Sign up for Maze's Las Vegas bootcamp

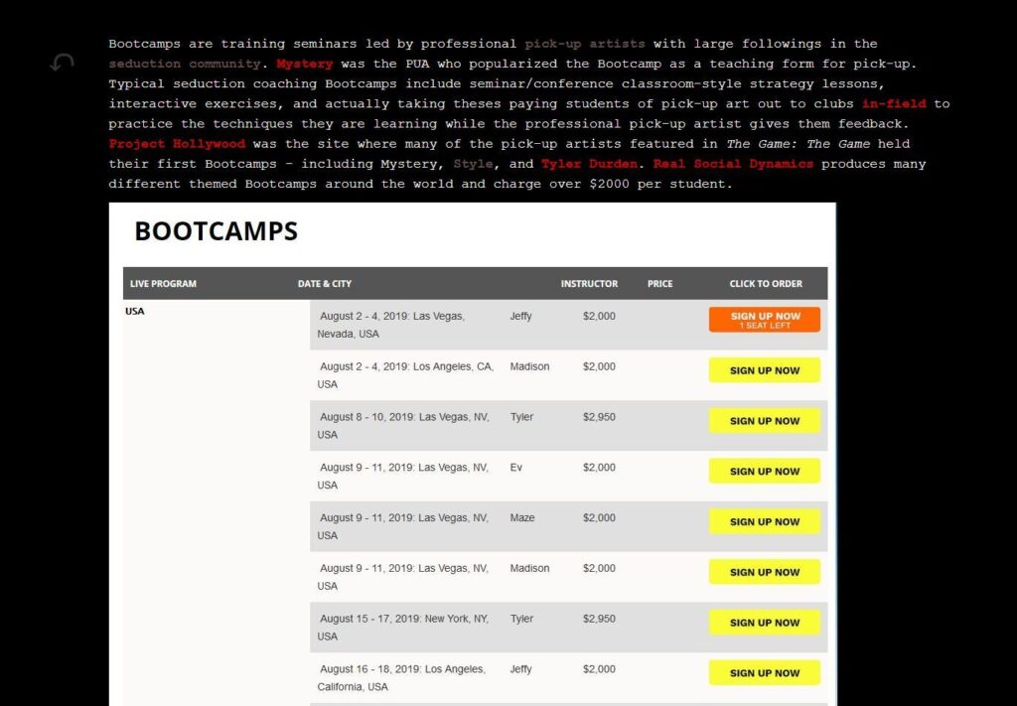[764, 521]
